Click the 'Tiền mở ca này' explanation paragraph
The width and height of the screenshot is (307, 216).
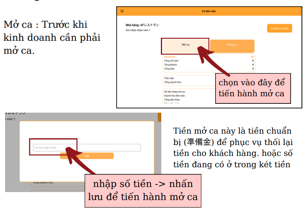[x=232, y=148]
